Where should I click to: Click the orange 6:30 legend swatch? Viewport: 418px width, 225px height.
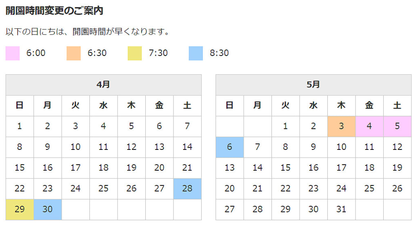click(x=73, y=53)
